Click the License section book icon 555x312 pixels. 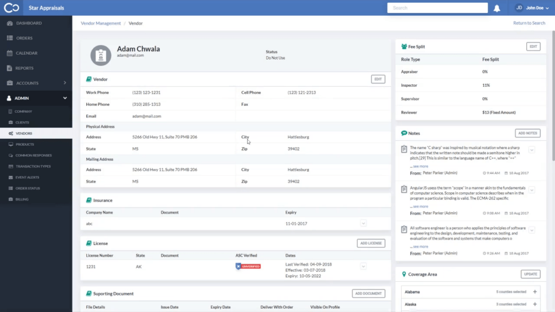pos(89,243)
